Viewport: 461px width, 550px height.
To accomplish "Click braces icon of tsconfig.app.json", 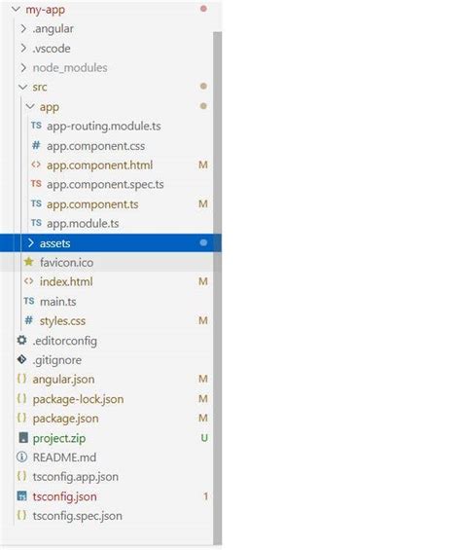I will [21, 476].
